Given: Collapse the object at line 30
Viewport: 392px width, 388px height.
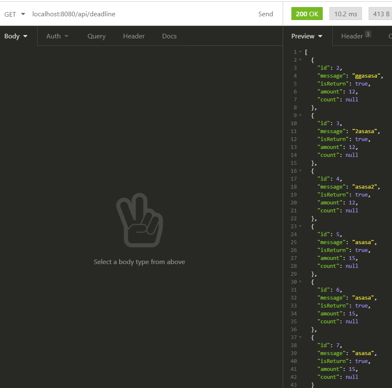Looking at the screenshot, I should coord(300,282).
